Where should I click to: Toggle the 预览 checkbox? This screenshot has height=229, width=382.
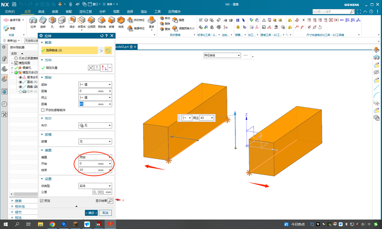(x=42, y=201)
